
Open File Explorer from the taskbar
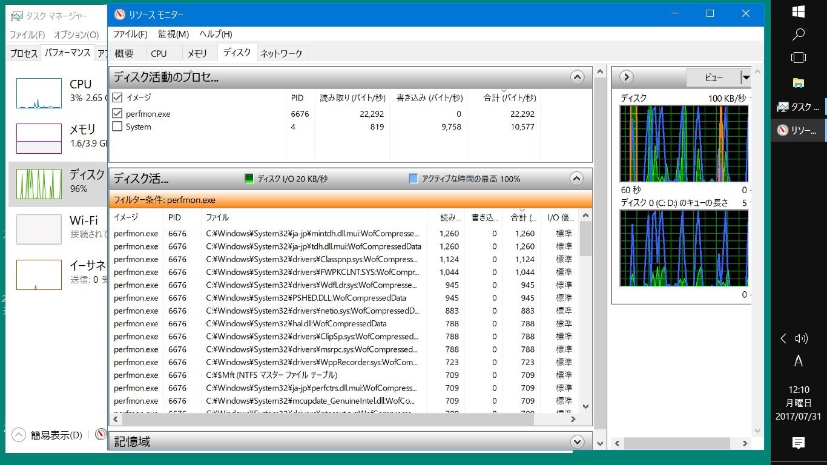[799, 83]
